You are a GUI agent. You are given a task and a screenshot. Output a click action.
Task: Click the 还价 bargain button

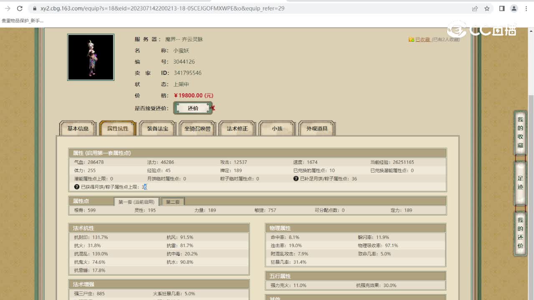pyautogui.click(x=193, y=107)
